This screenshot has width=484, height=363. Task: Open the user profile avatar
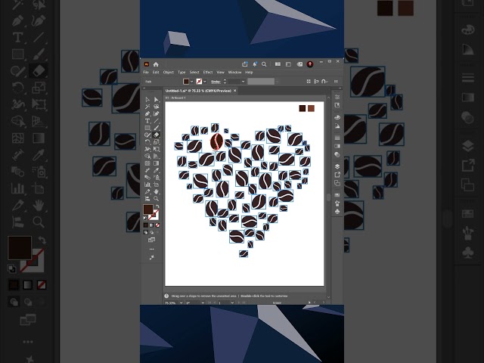pyautogui.click(x=310, y=64)
